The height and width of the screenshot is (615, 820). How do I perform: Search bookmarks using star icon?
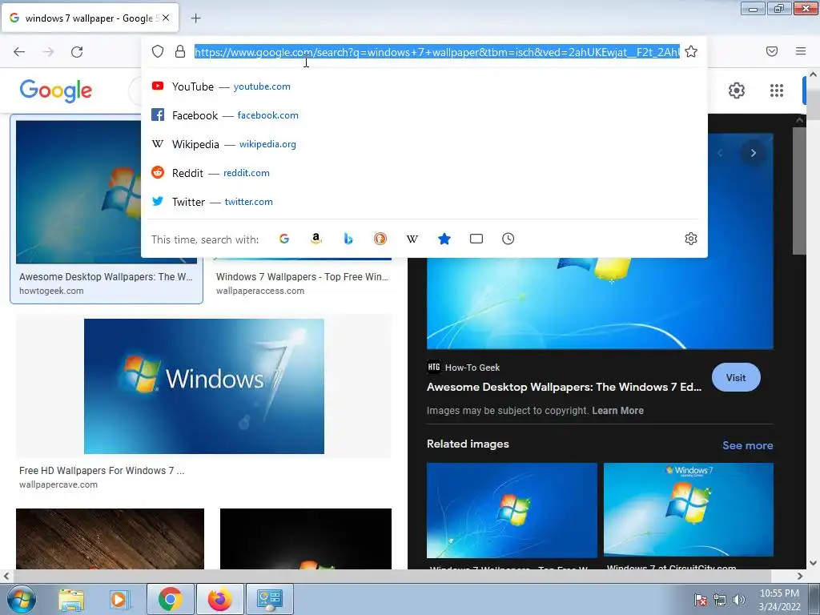pos(444,239)
